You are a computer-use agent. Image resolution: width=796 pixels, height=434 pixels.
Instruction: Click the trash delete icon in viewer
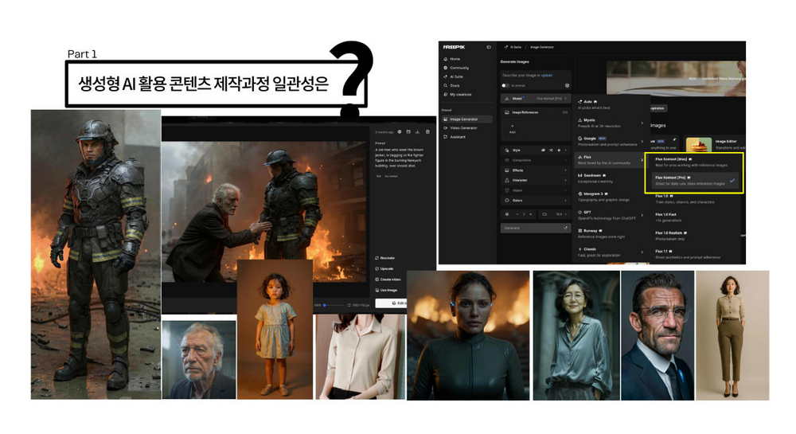[x=427, y=132]
